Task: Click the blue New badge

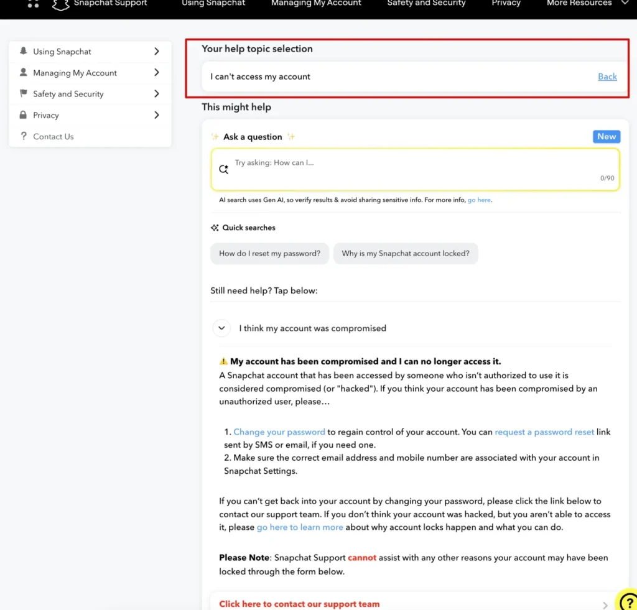Action: coord(606,136)
